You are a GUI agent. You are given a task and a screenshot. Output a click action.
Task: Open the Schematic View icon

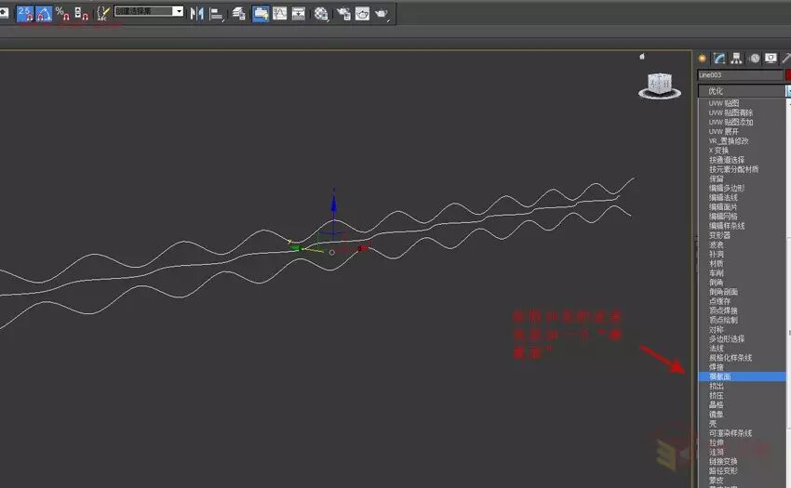tap(299, 13)
